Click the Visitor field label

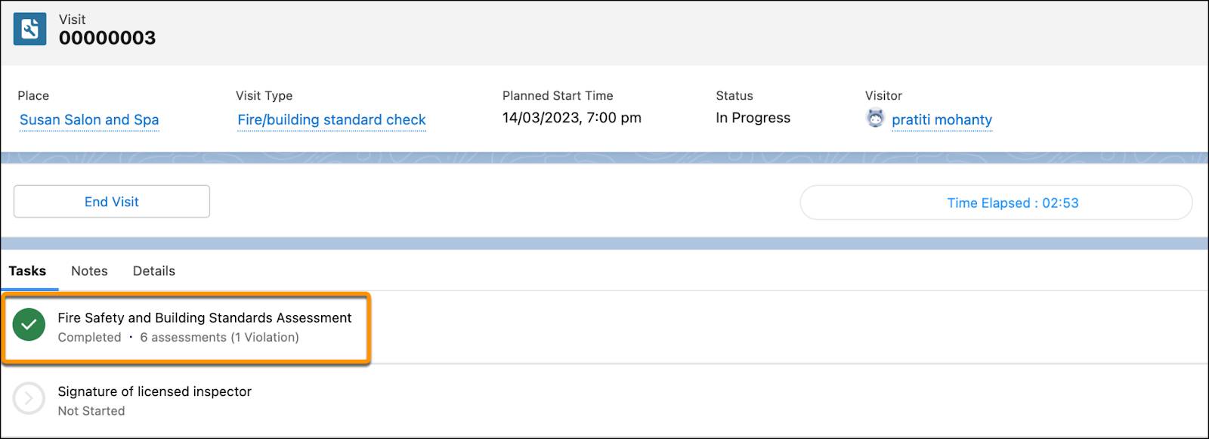[x=884, y=95]
